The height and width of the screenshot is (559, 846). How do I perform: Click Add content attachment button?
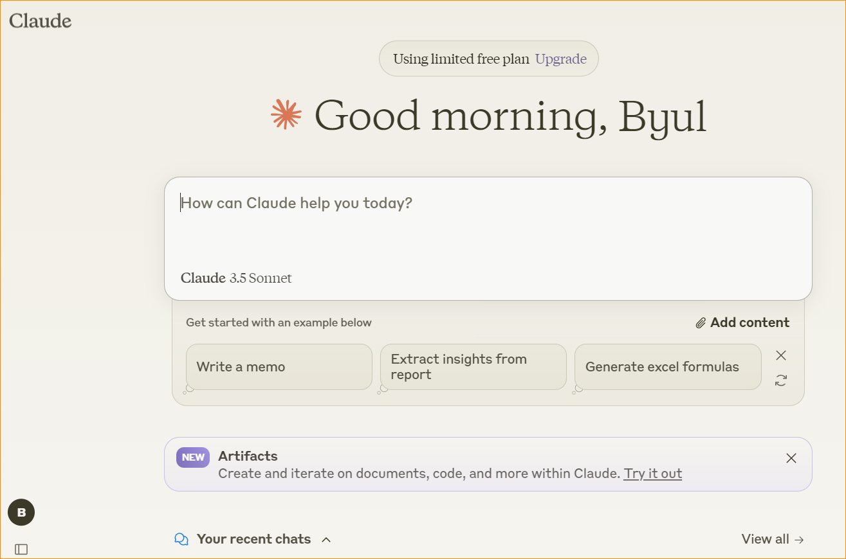click(742, 323)
